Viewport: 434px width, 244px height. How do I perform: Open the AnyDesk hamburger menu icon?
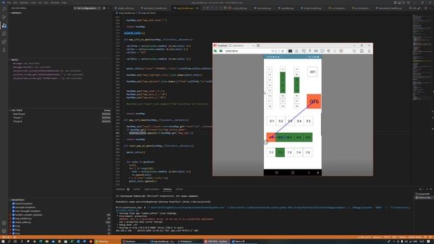[369, 51]
